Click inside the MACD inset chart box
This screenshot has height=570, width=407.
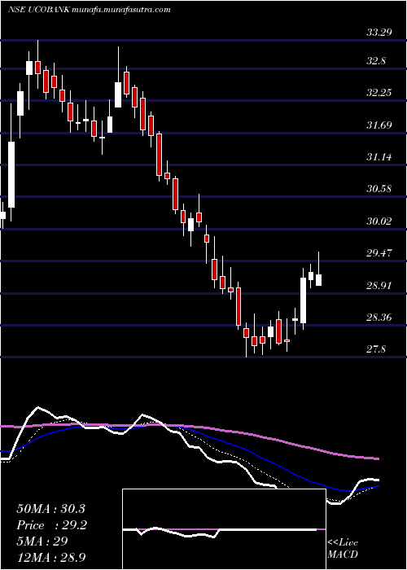(x=224, y=529)
